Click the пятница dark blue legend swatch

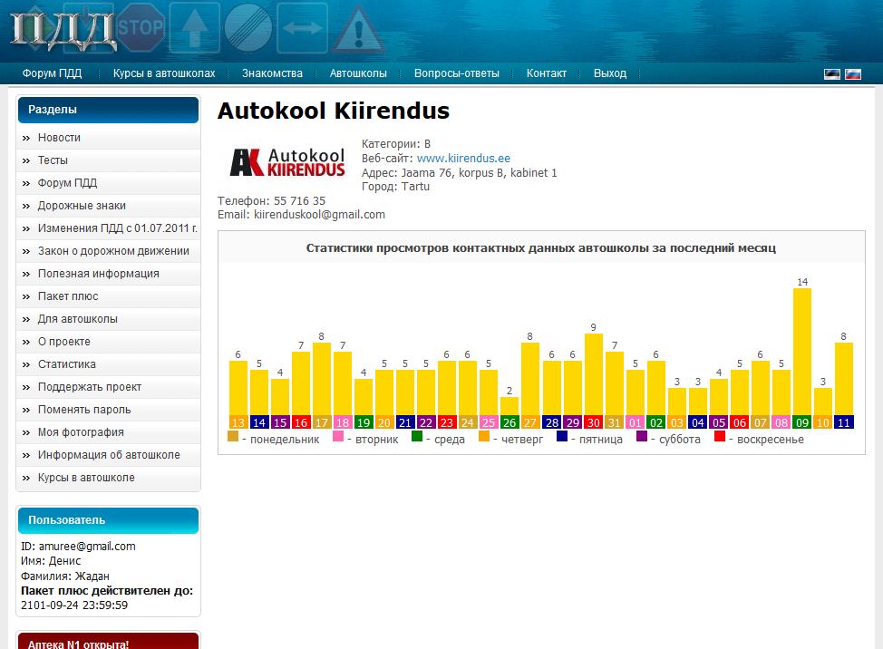tap(562, 436)
